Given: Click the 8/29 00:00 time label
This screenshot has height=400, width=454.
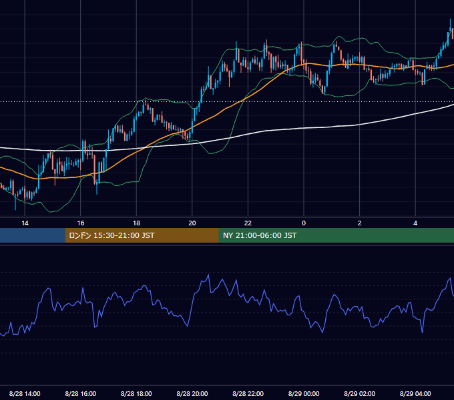Looking at the screenshot, I should [304, 393].
